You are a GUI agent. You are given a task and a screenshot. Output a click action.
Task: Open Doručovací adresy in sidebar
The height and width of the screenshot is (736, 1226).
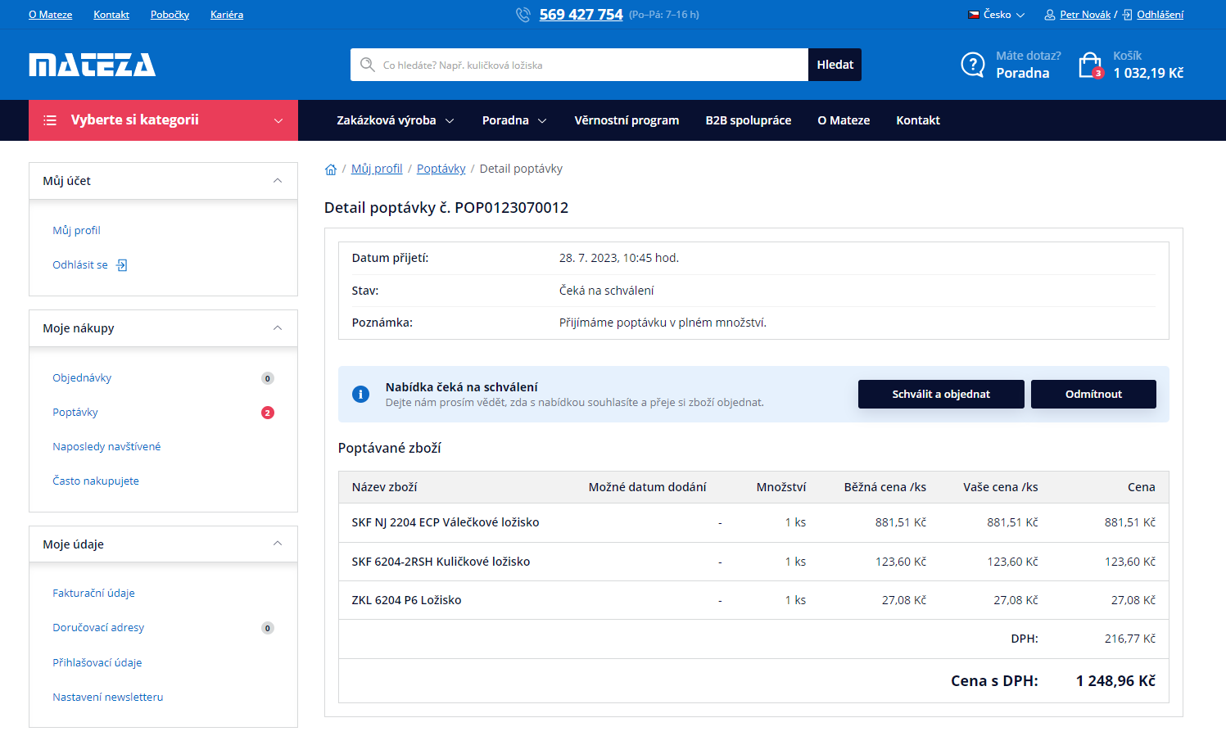(x=98, y=628)
